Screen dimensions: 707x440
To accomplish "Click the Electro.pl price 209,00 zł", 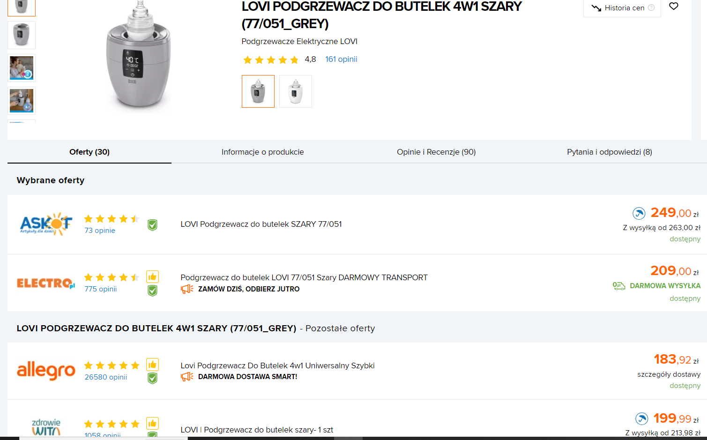I will (x=675, y=271).
